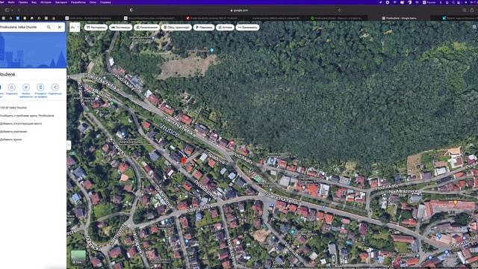
Task: Open the Pharmacies (Аптеки) category chip
Action: [x=225, y=28]
